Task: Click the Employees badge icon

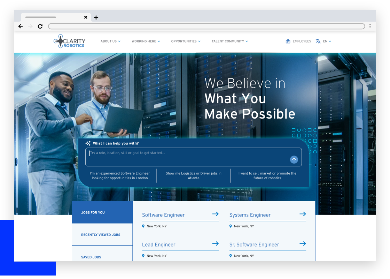Action: point(288,42)
